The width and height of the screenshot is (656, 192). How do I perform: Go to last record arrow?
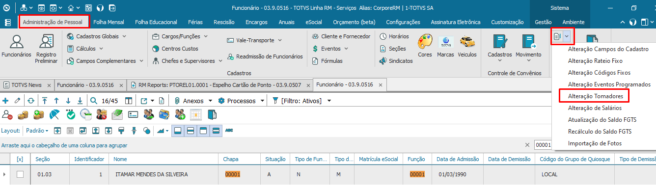[x=80, y=101]
